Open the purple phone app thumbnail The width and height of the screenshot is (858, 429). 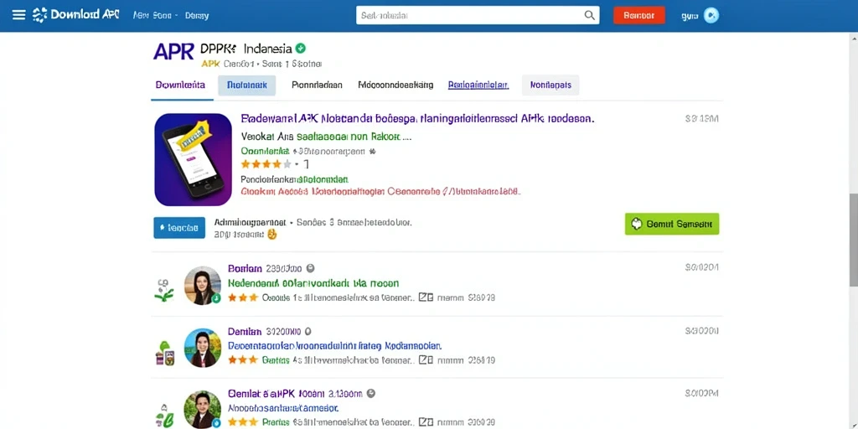coord(194,159)
